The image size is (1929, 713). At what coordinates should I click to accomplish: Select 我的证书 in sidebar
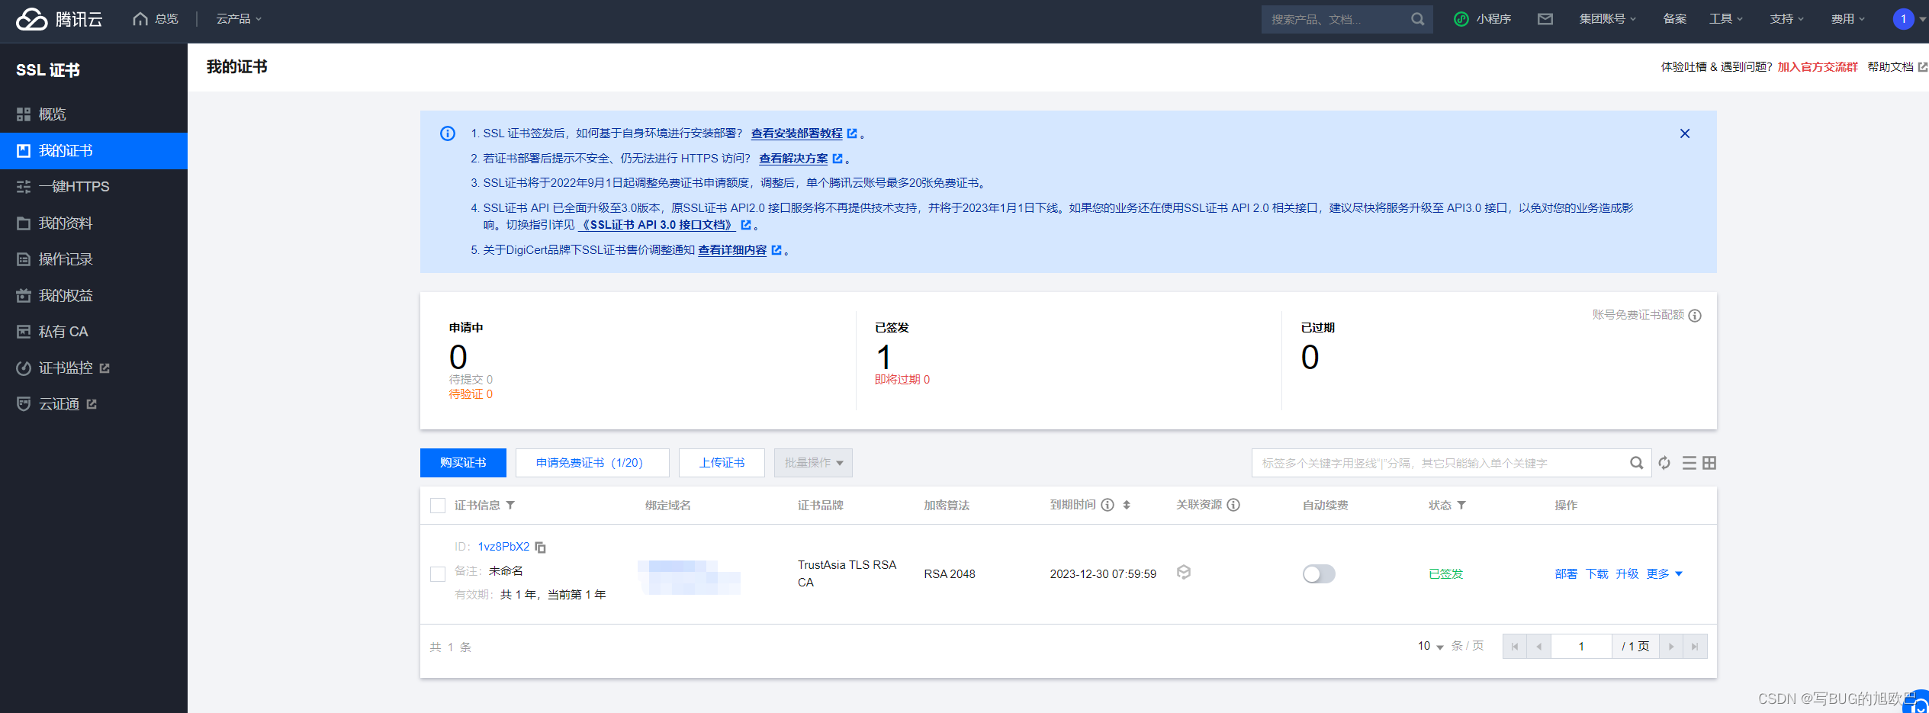click(x=94, y=151)
